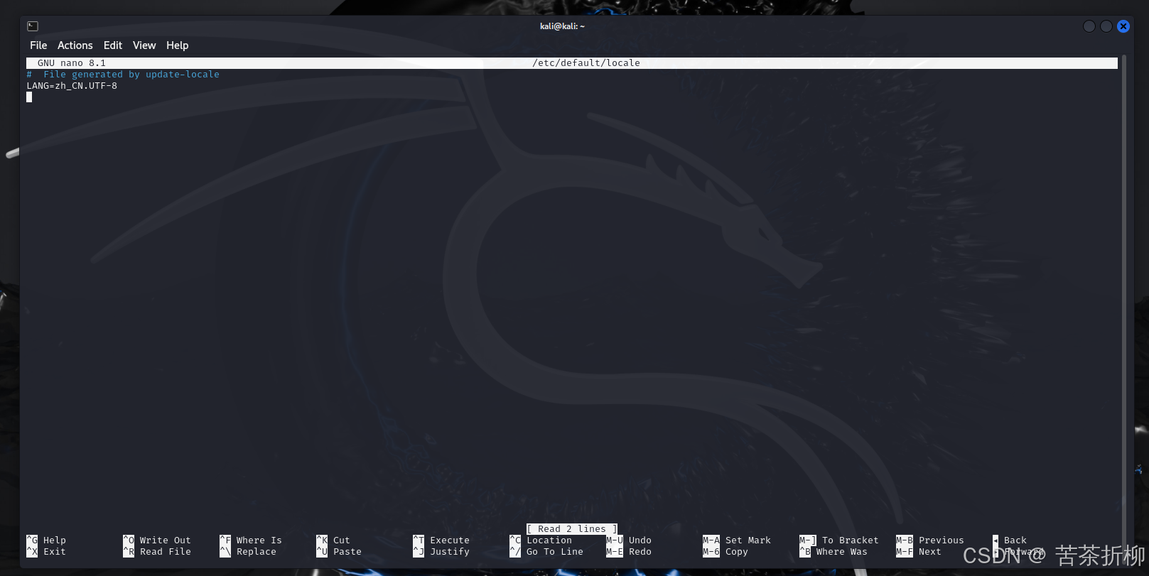The image size is (1149, 576).
Task: Open the File menu
Action: pyautogui.click(x=38, y=45)
